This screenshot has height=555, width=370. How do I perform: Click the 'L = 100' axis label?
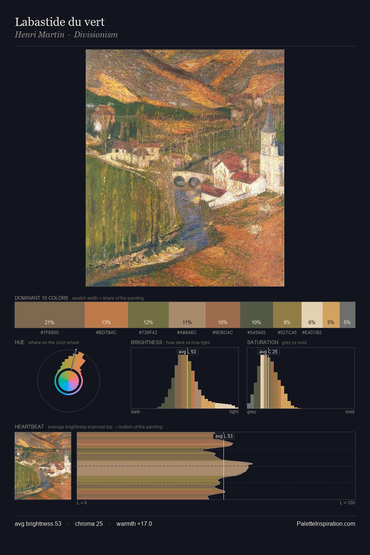(x=347, y=503)
